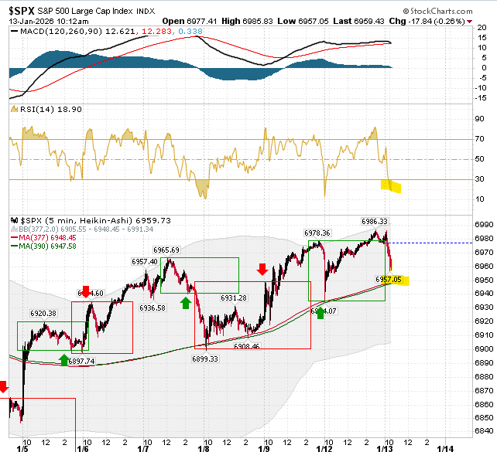Click the 6965.69 peak price label

point(166,250)
